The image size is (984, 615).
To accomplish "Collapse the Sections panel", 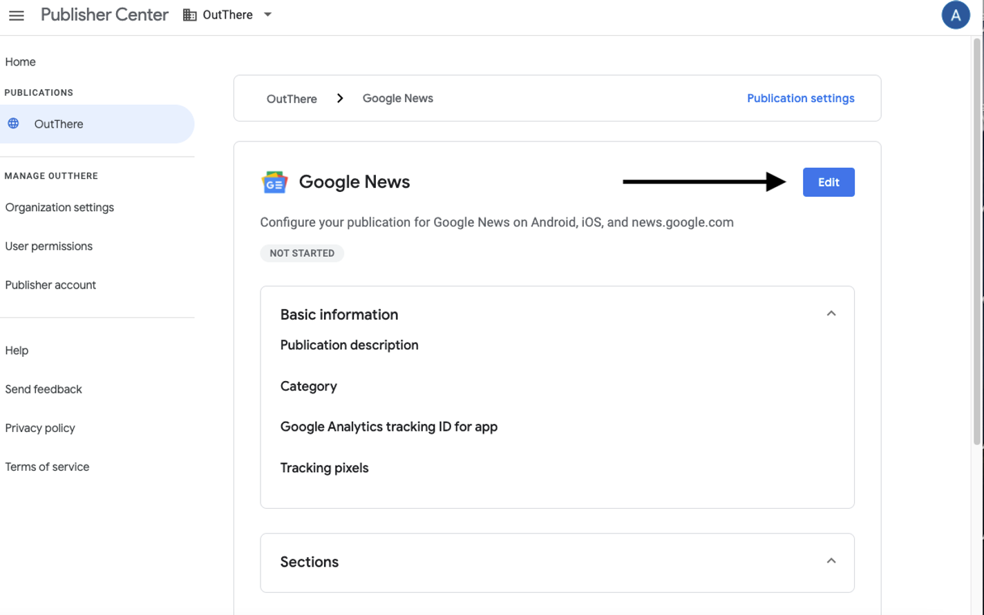I will 831,561.
